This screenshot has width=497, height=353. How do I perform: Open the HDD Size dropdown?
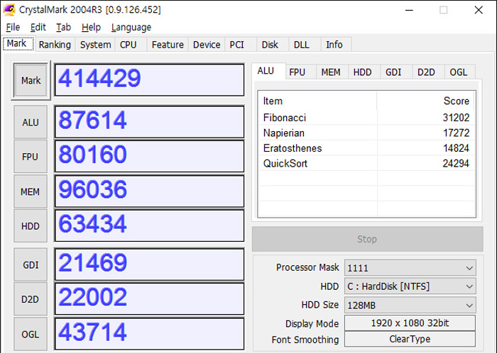point(410,306)
